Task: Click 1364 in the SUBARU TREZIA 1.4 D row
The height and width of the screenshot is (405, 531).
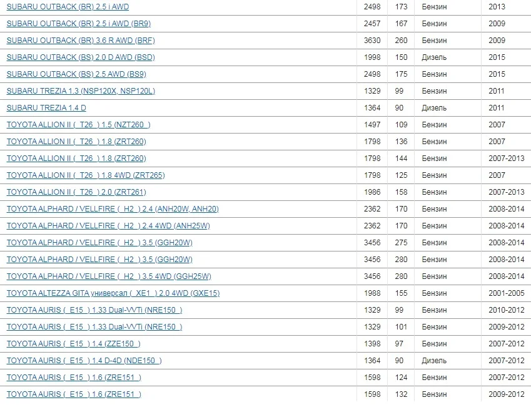Action: [372, 108]
